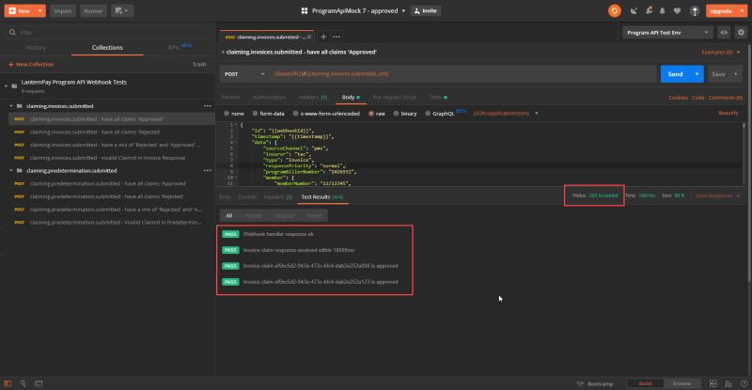Open the response Body tab
The height and width of the screenshot is (390, 752).
225,197
